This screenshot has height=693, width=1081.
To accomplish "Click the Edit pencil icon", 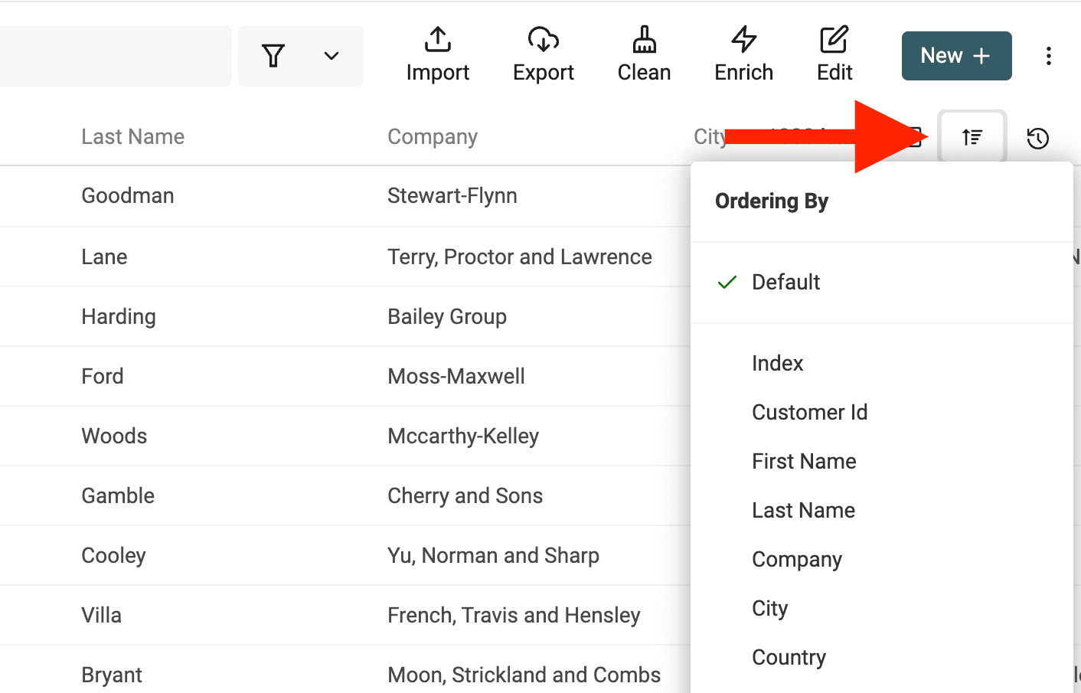I will point(834,40).
